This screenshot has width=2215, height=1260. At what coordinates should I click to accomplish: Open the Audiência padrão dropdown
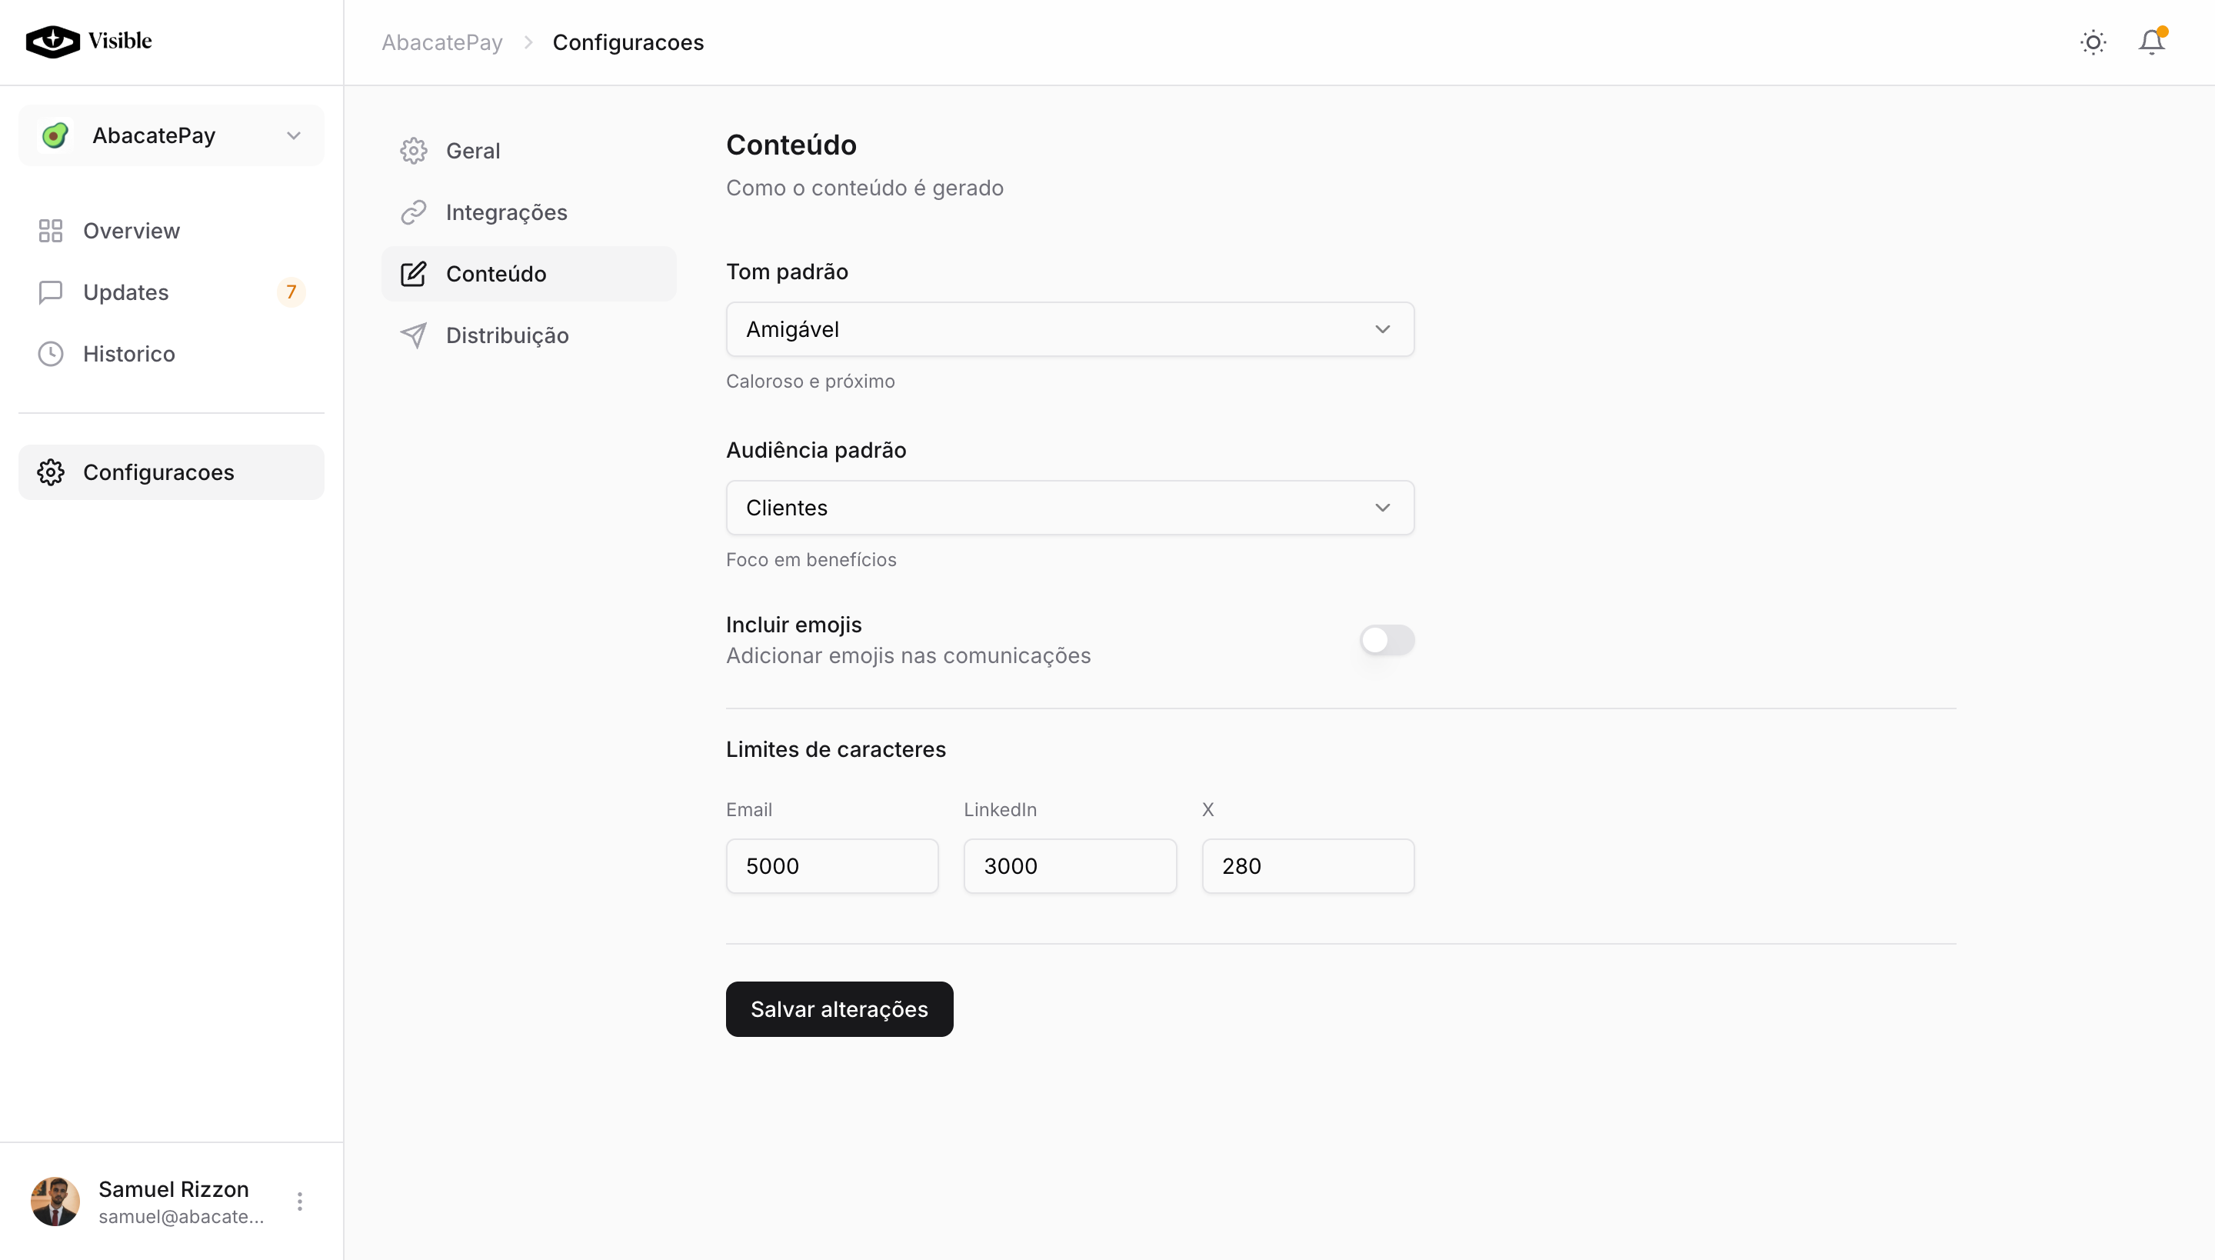[1069, 508]
